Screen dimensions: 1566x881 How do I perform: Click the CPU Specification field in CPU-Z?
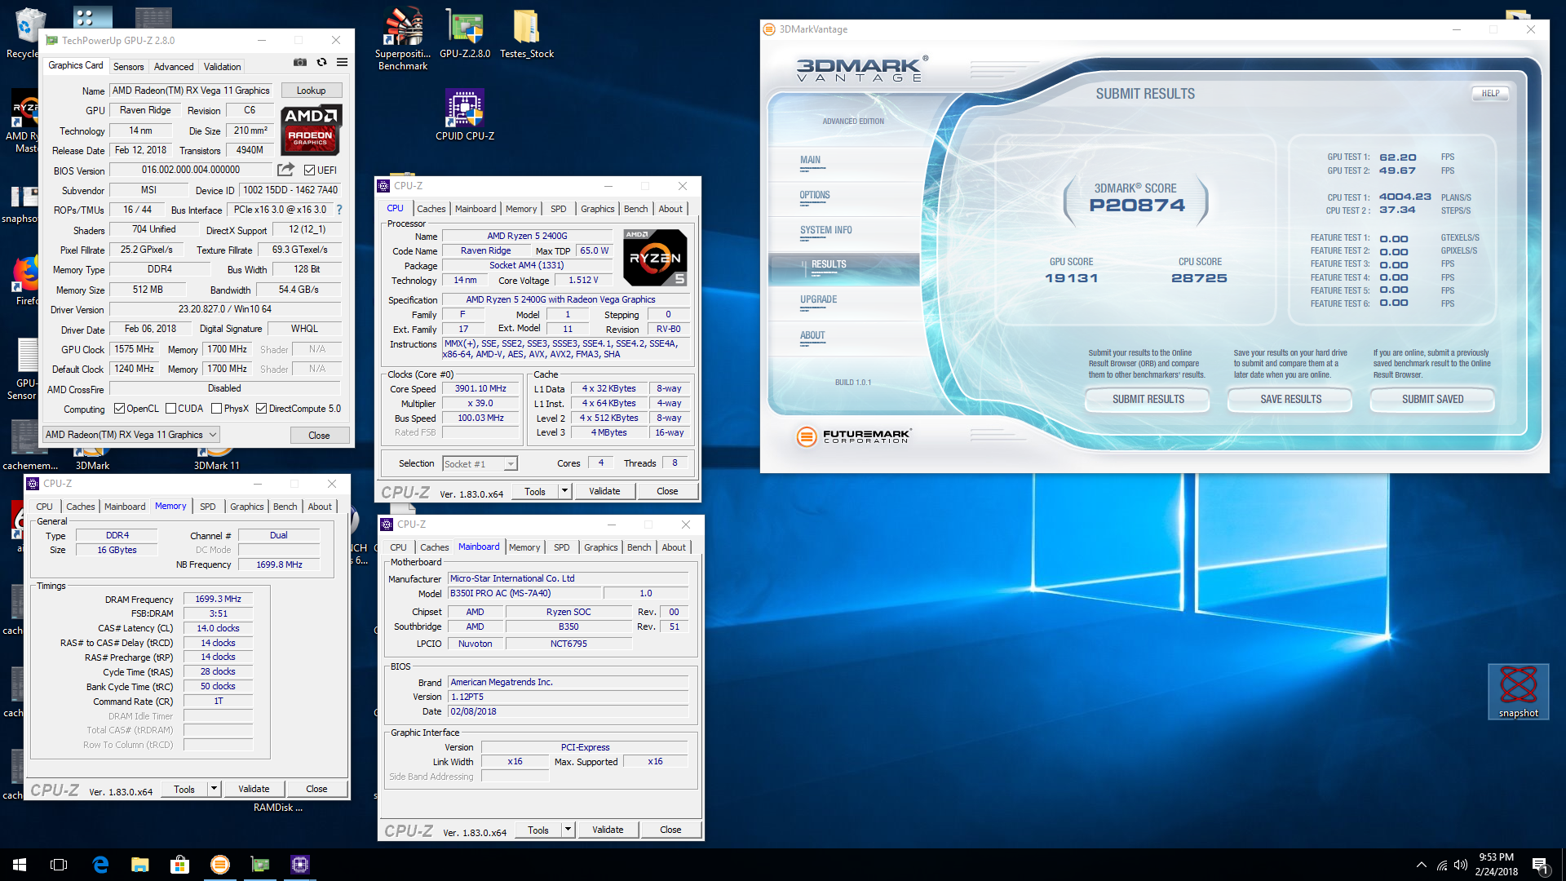click(566, 300)
